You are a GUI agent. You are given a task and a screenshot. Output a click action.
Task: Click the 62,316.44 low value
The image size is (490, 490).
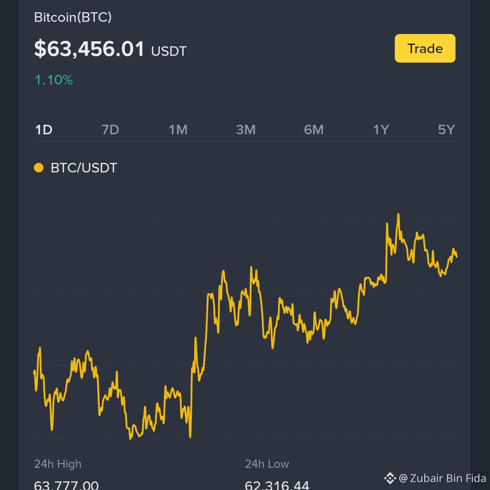pos(277,485)
